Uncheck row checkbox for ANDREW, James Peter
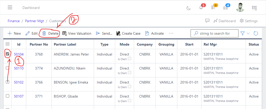Screen dimensions: 266x109 (x=7, y=54)
